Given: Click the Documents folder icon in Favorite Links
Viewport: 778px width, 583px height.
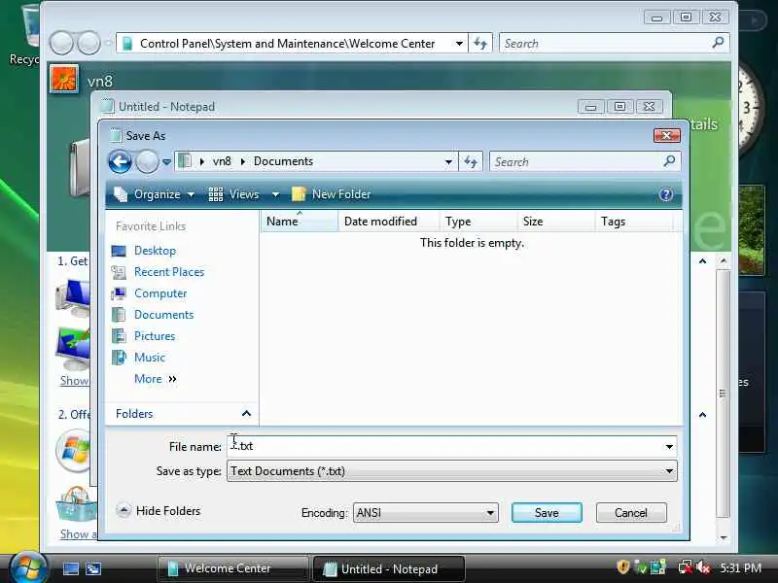Looking at the screenshot, I should coord(119,315).
